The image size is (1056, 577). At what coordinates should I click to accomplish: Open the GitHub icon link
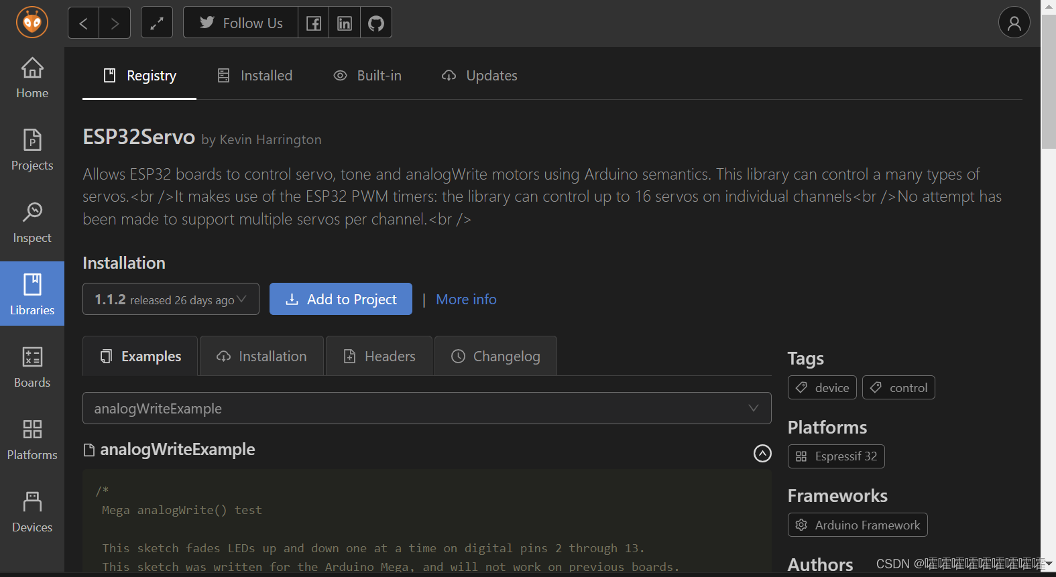click(x=376, y=23)
